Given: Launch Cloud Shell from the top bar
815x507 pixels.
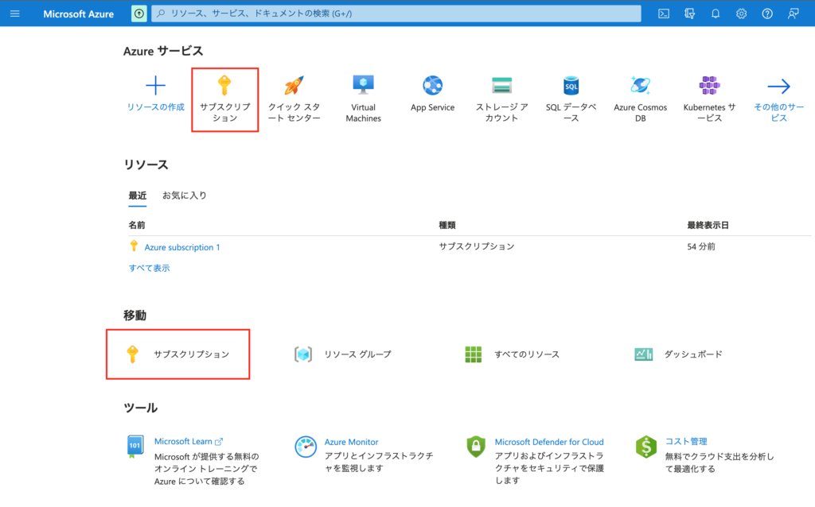Looking at the screenshot, I should coord(663,14).
